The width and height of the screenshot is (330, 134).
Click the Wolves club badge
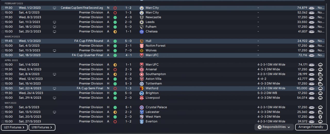point(142,51)
